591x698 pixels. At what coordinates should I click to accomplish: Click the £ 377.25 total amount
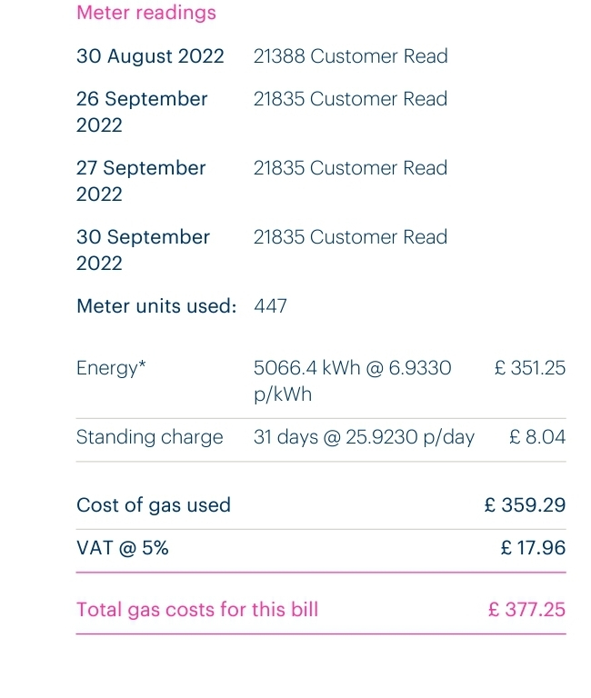coord(526,610)
